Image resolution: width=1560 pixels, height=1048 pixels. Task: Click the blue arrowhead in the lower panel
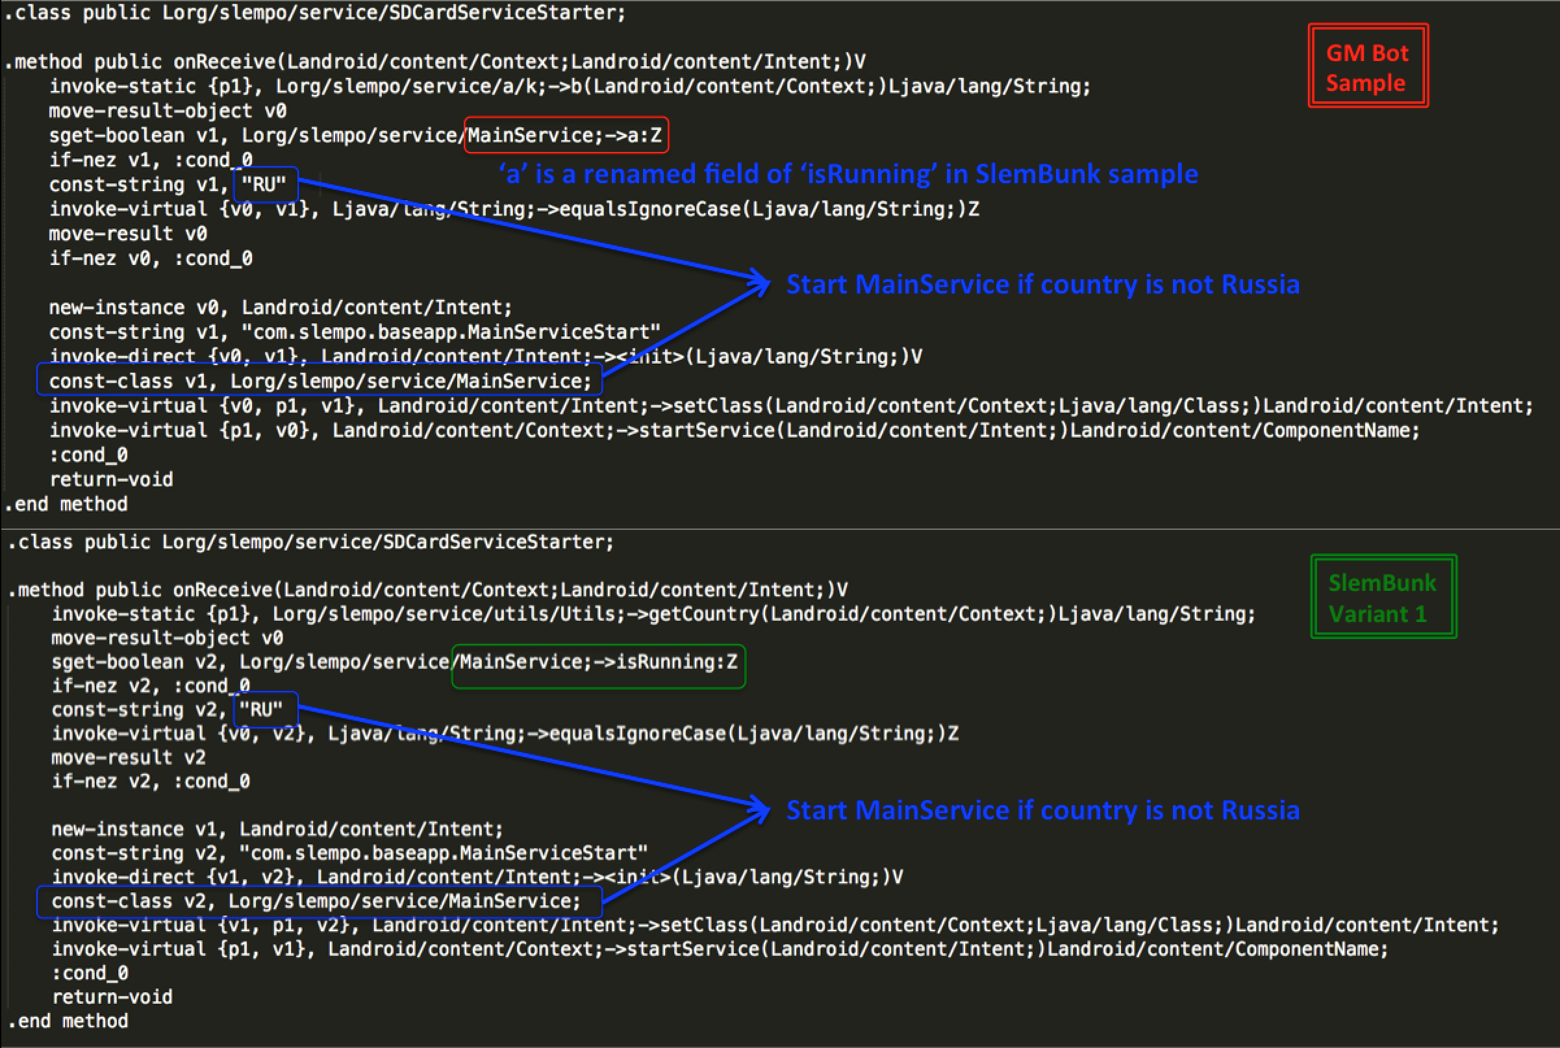point(759,808)
